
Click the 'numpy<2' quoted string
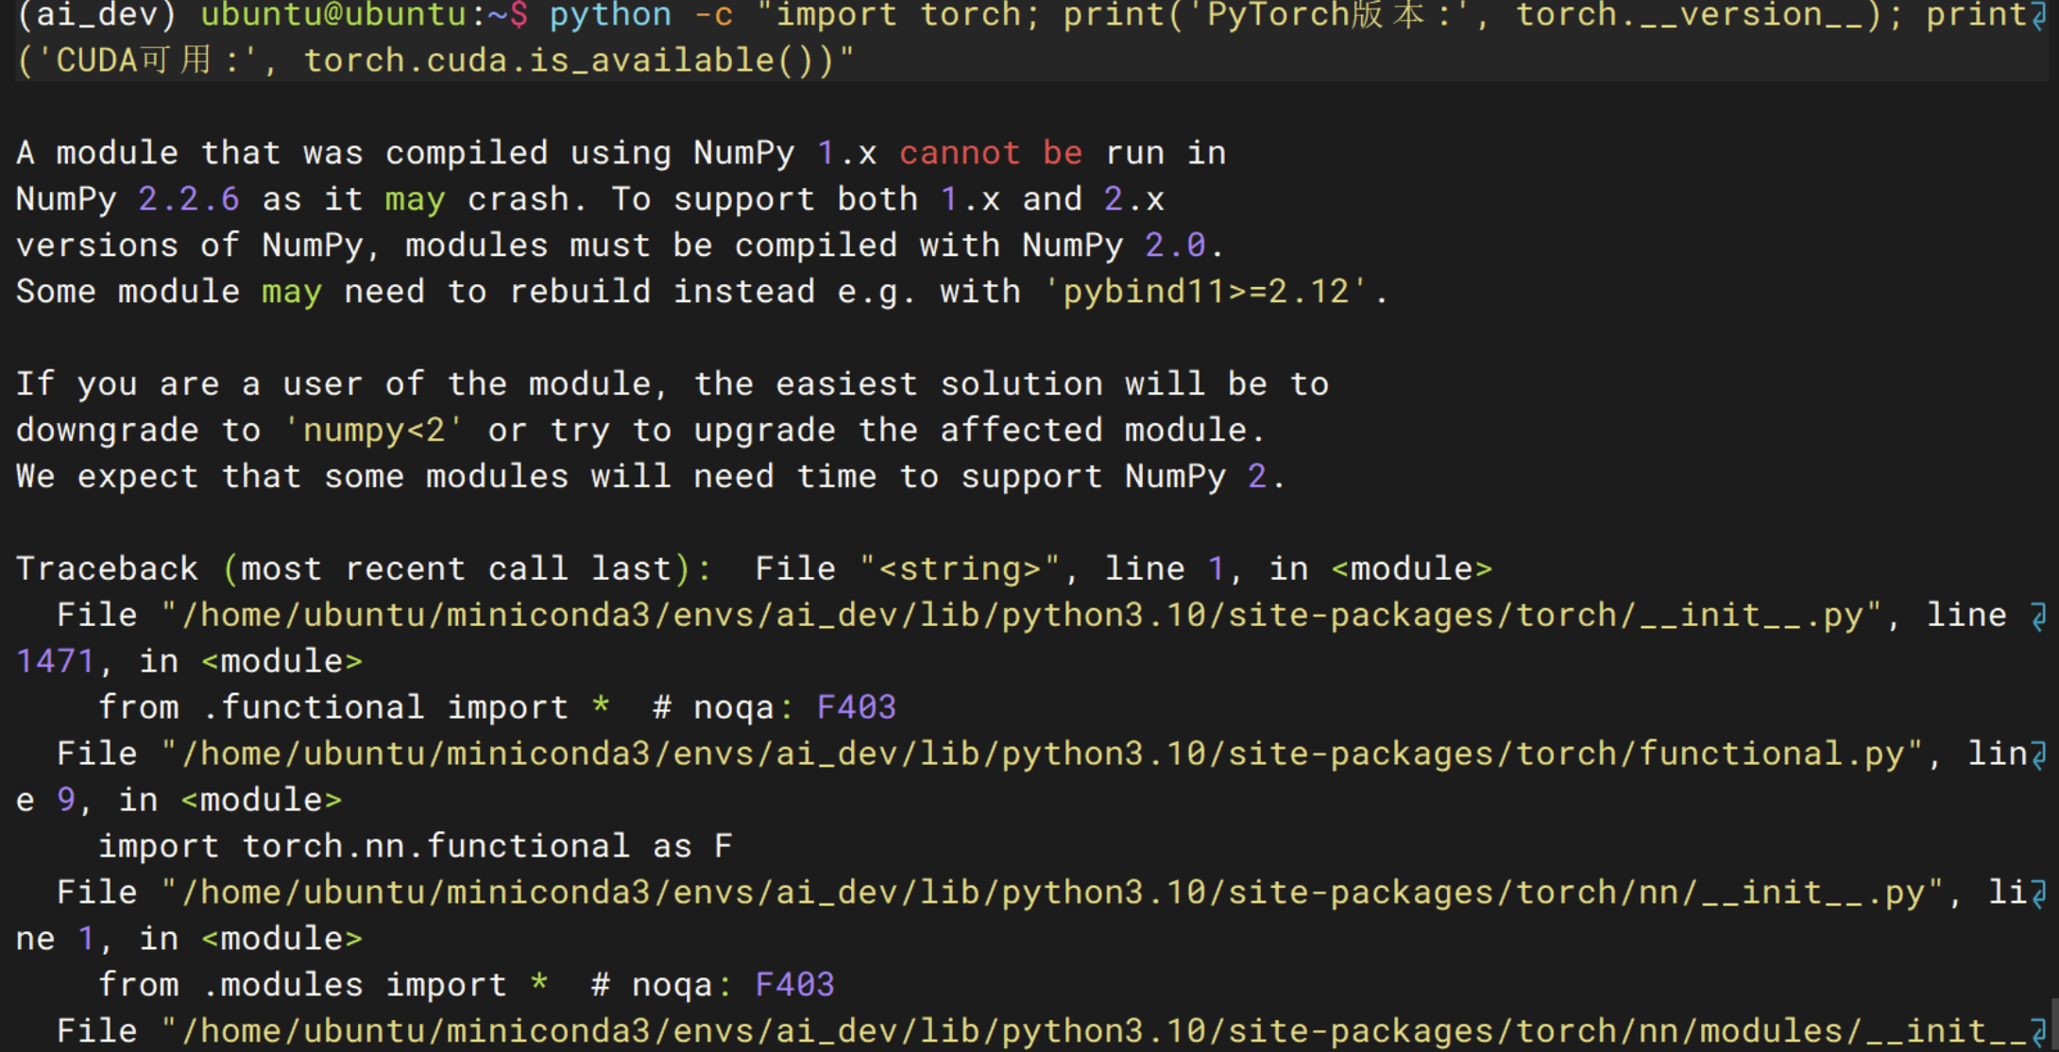point(374,431)
